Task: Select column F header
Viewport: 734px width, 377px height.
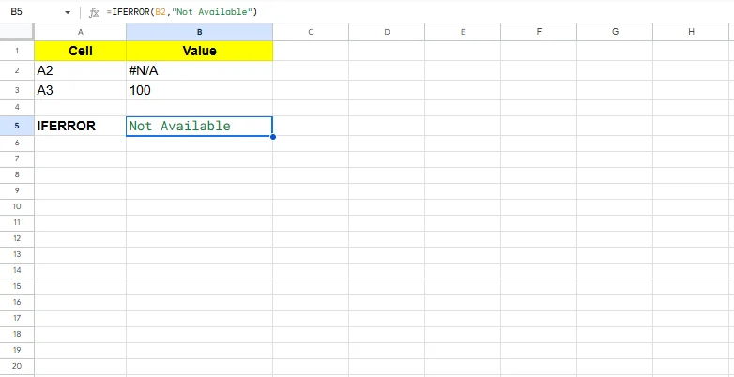Action: point(539,32)
